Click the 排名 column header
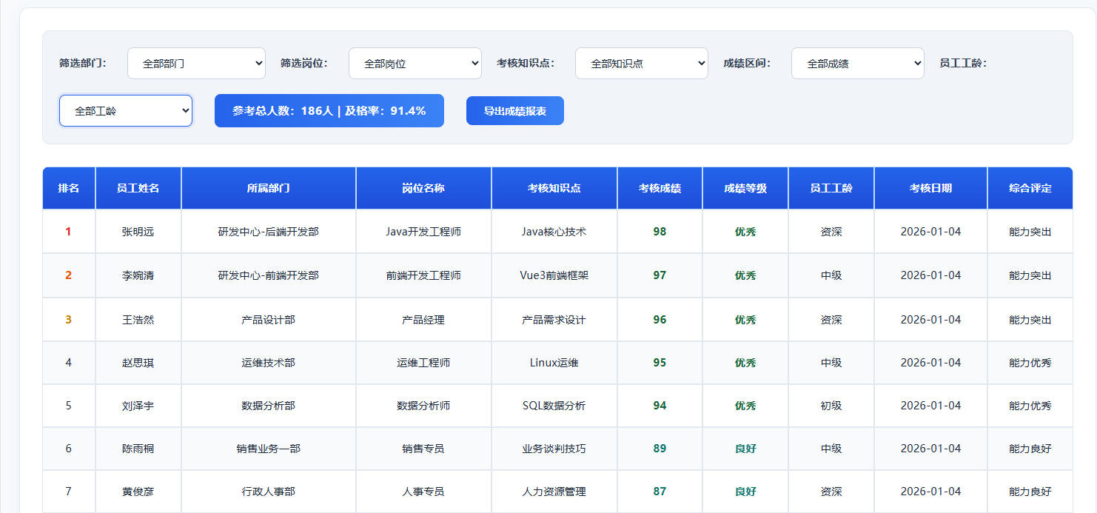1097x513 pixels. tap(69, 188)
